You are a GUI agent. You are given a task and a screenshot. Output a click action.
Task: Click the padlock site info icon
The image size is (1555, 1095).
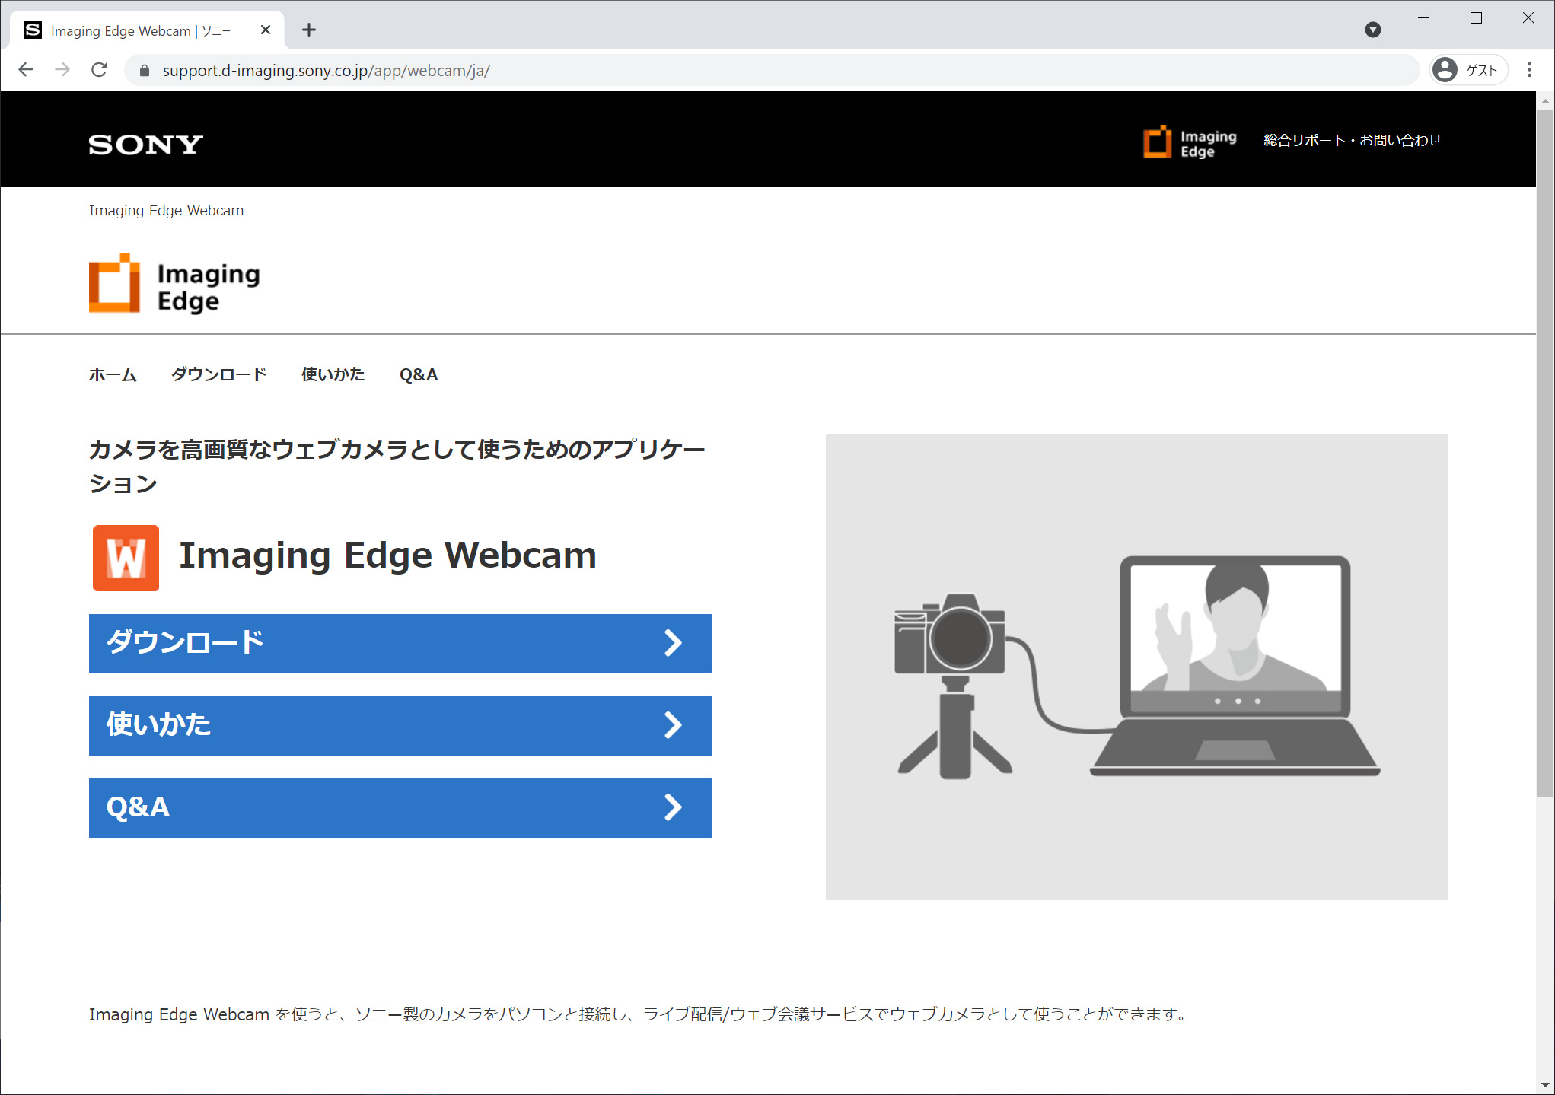tap(145, 71)
